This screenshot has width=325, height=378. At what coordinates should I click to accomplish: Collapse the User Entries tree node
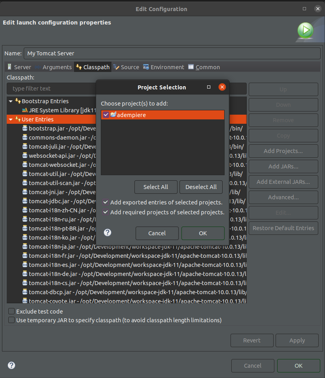pos(11,119)
